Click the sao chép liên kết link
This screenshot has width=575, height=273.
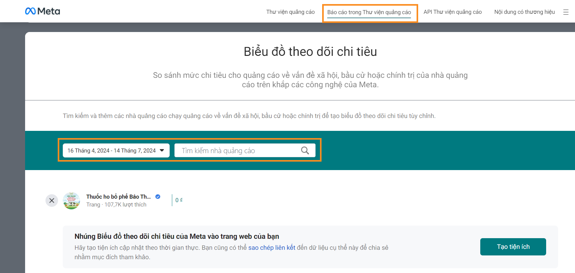272,248
